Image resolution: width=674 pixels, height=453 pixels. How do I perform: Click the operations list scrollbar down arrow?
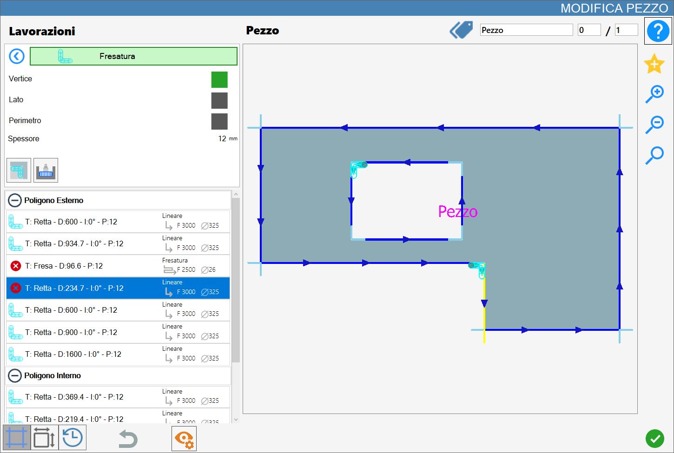pyautogui.click(x=236, y=419)
